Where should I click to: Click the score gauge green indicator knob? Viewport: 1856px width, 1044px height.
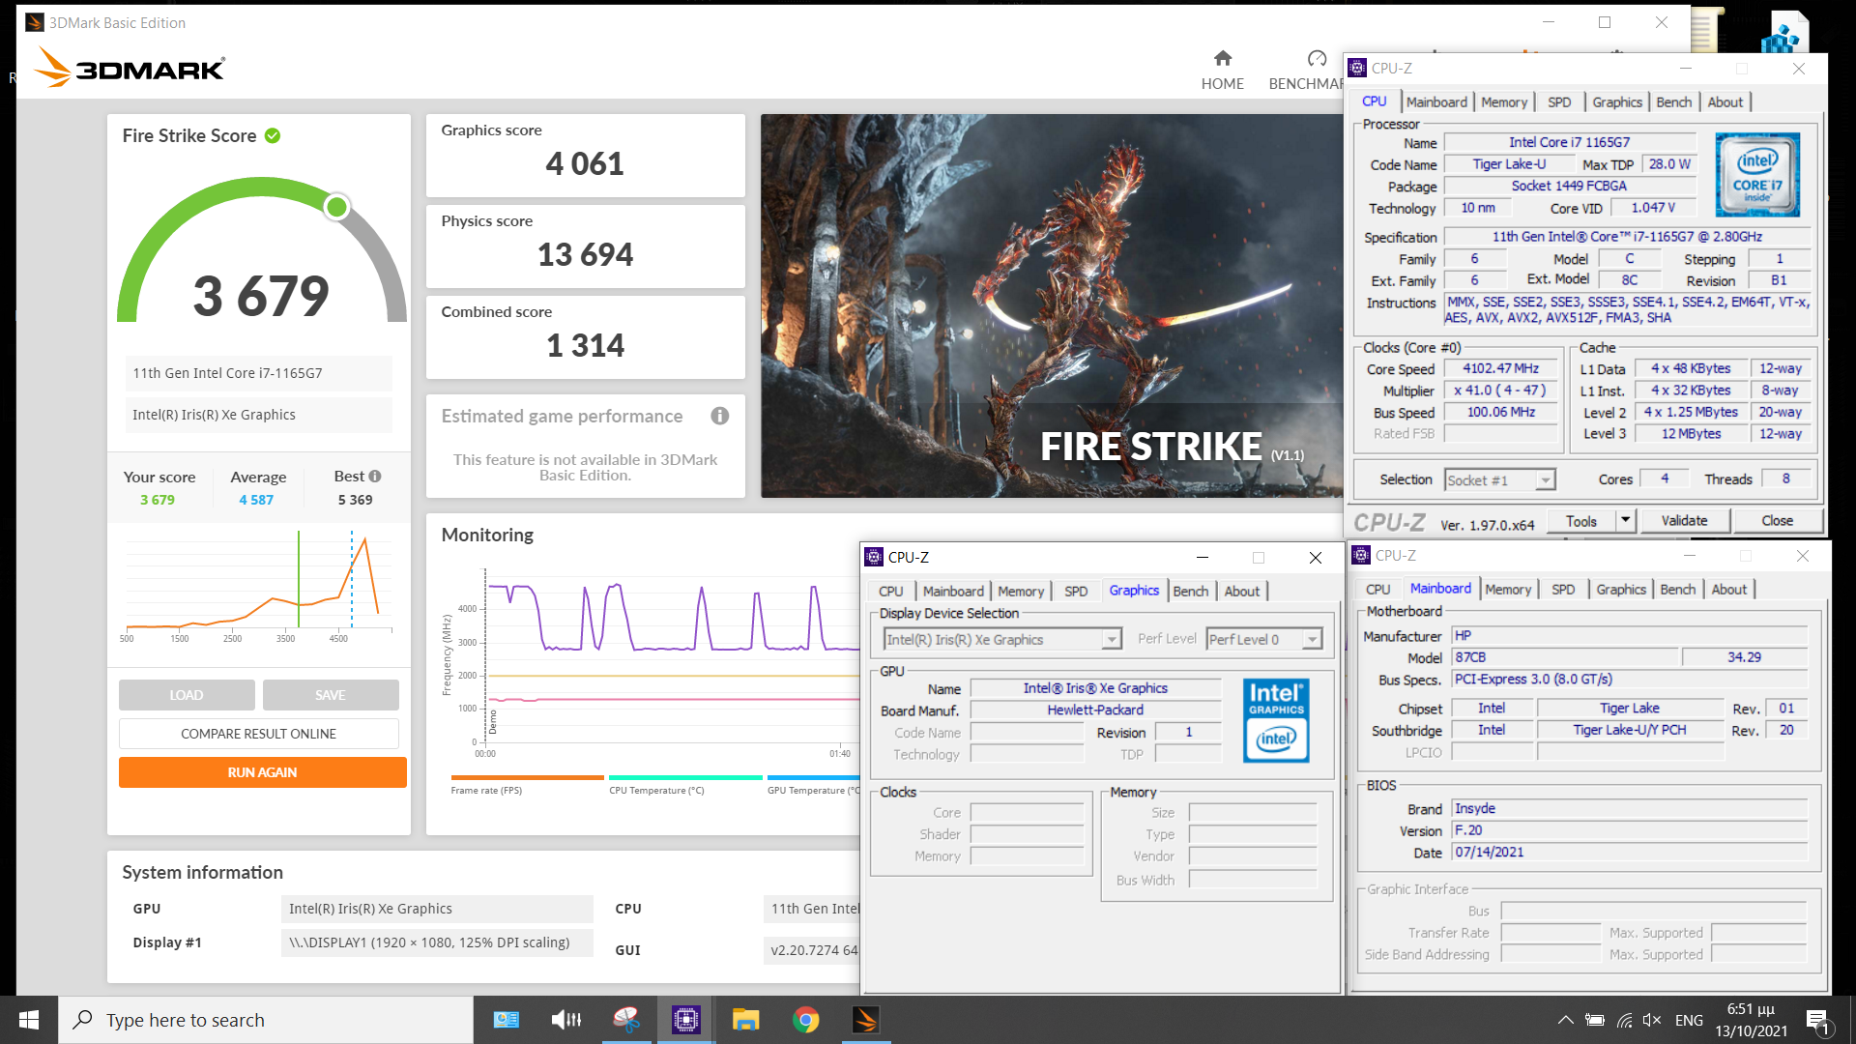point(336,207)
